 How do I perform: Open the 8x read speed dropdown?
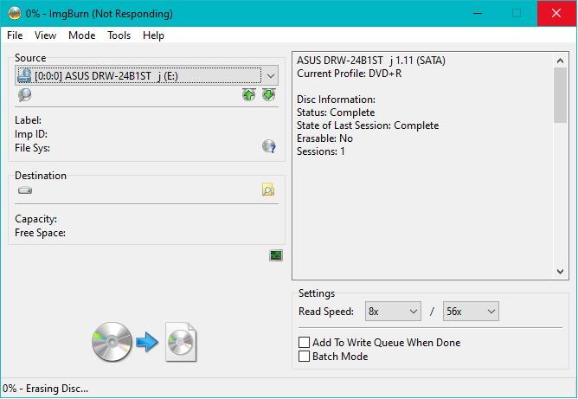coord(393,312)
